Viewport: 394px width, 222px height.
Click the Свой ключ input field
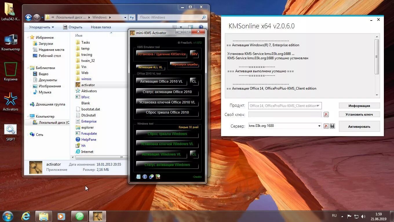click(285, 114)
